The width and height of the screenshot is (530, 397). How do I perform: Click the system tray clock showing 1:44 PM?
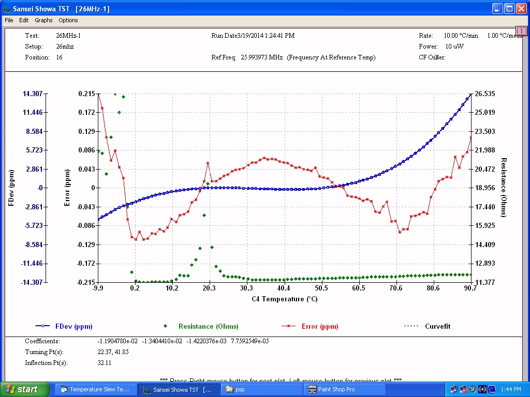[511, 389]
